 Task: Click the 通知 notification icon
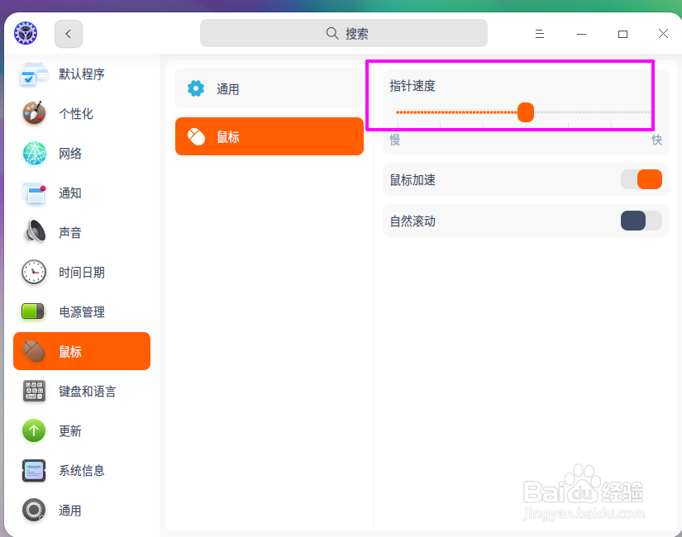[x=34, y=193]
